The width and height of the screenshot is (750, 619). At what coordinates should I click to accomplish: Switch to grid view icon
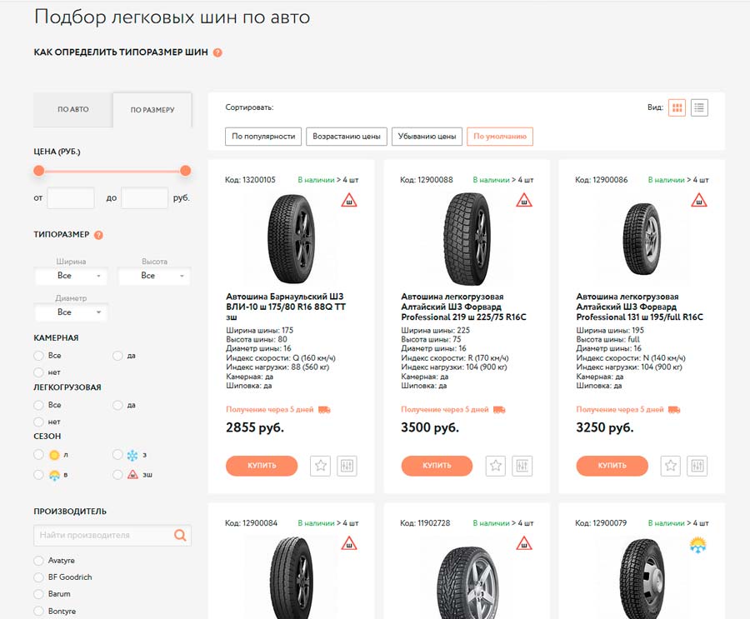tap(677, 107)
